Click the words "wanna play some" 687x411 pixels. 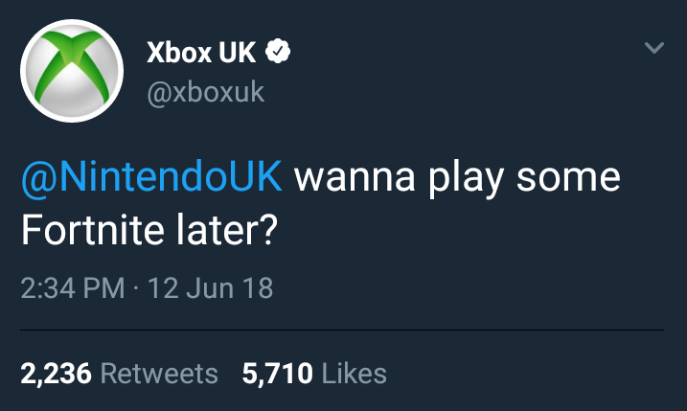click(458, 178)
